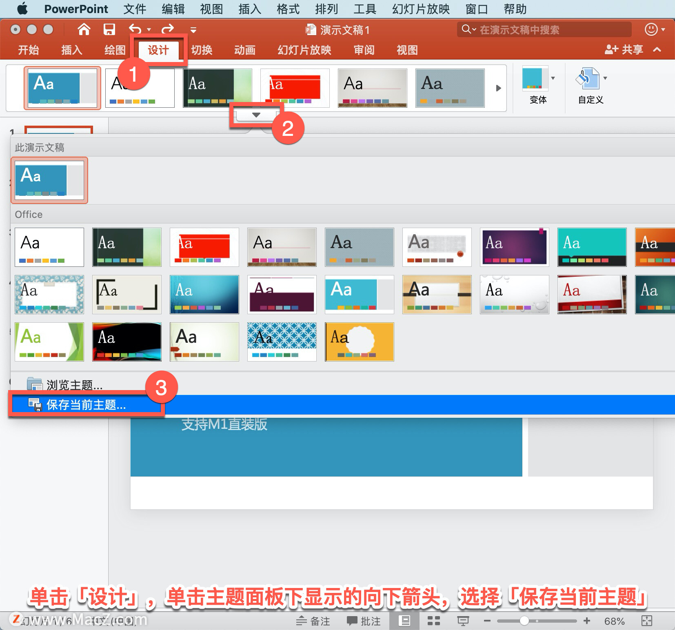Image resolution: width=675 pixels, height=630 pixels.
Task: Choose the water droplets white theme
Action: tap(515, 295)
